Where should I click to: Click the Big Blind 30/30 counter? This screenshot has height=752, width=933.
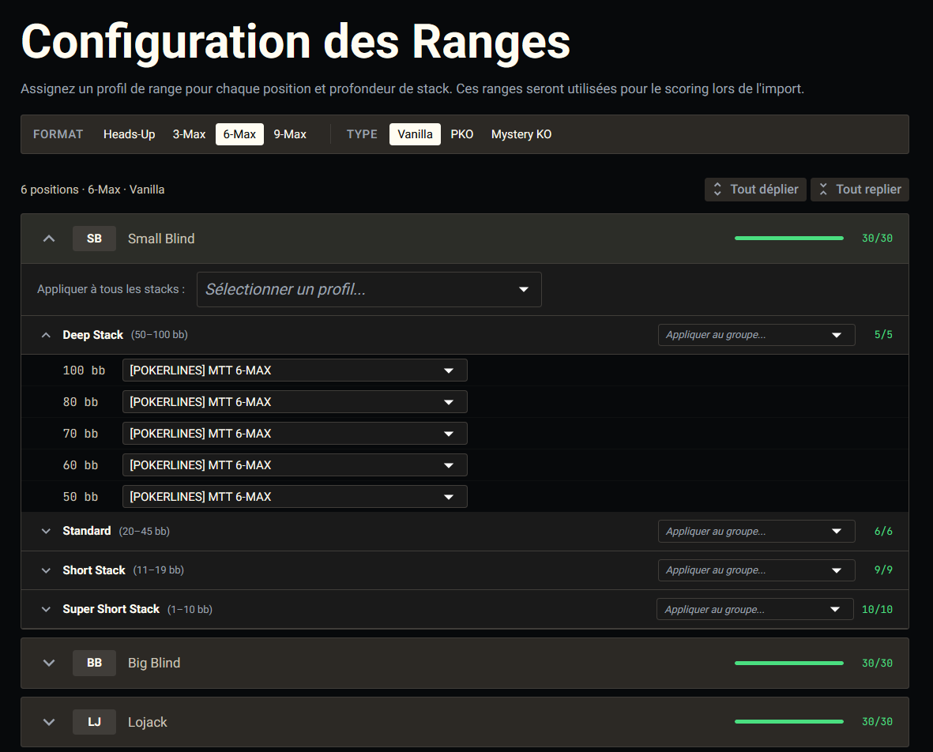tap(877, 663)
